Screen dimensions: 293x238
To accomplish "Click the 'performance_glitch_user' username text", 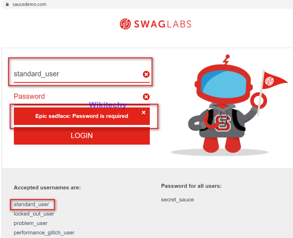I will coord(44,233).
